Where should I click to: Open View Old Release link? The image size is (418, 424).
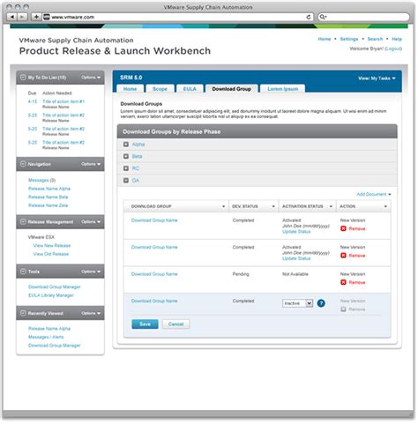point(51,254)
